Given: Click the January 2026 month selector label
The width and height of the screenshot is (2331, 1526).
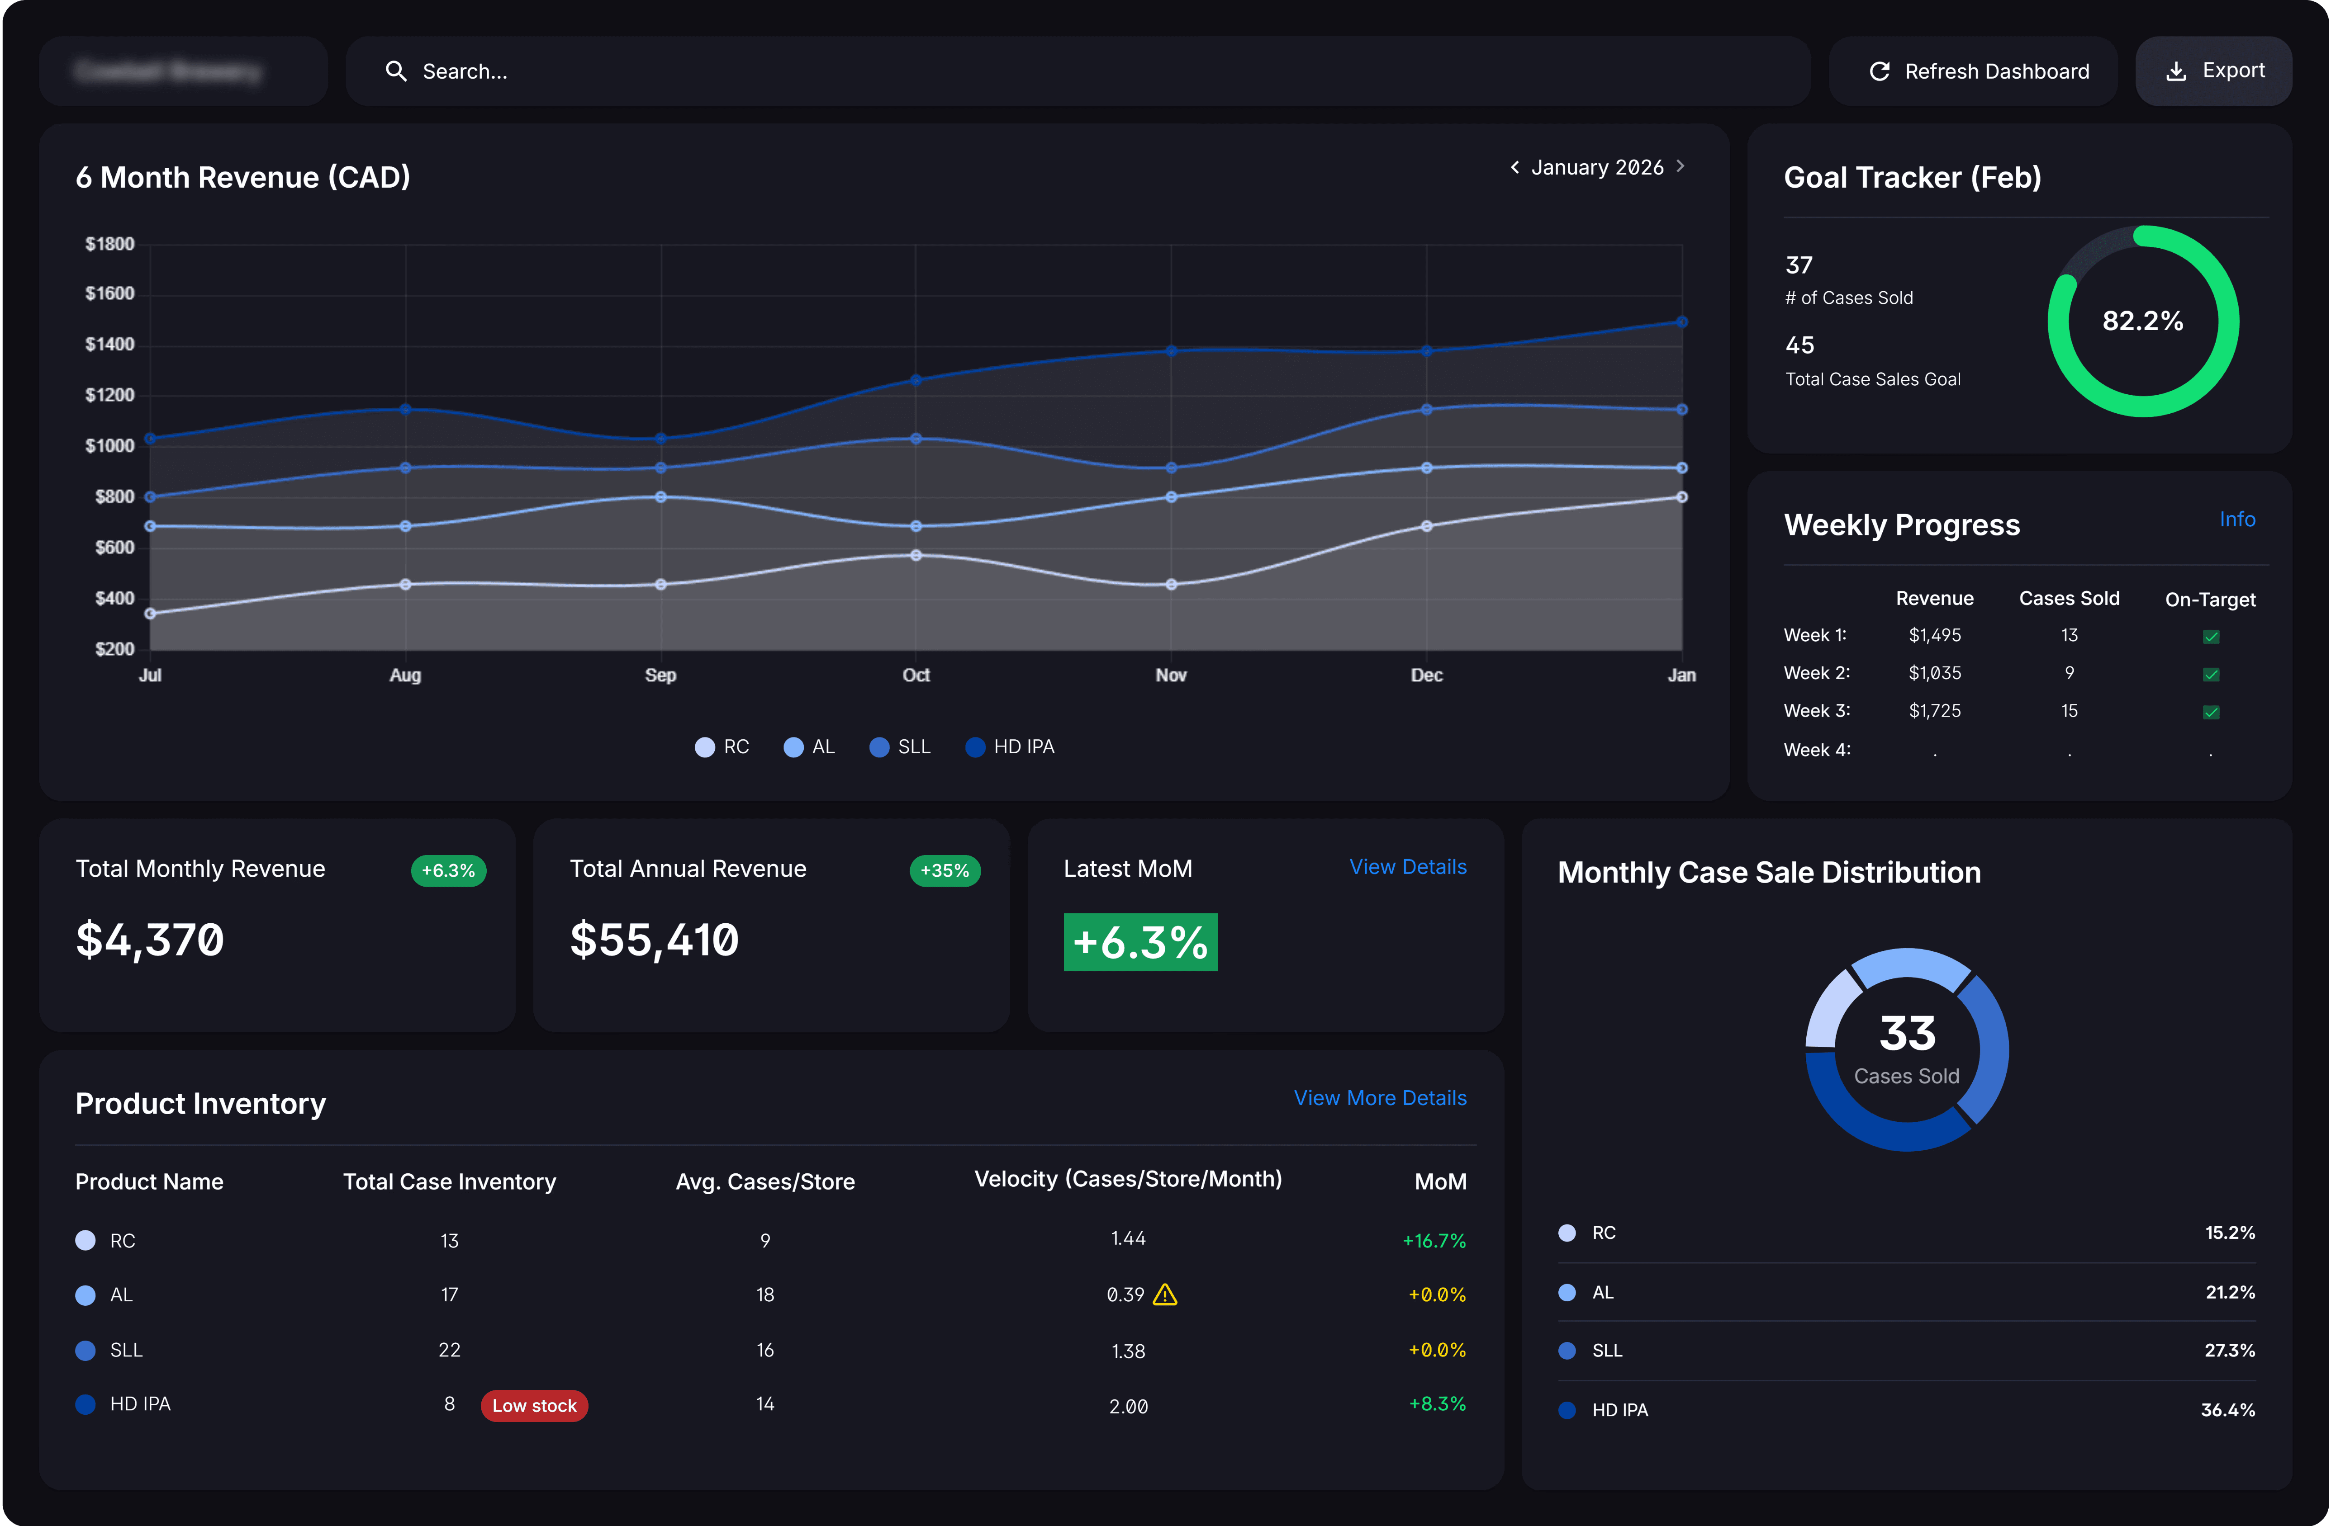Looking at the screenshot, I should [x=1596, y=167].
